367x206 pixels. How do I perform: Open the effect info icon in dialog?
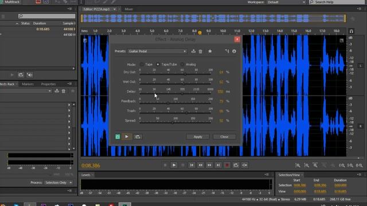tap(234, 51)
